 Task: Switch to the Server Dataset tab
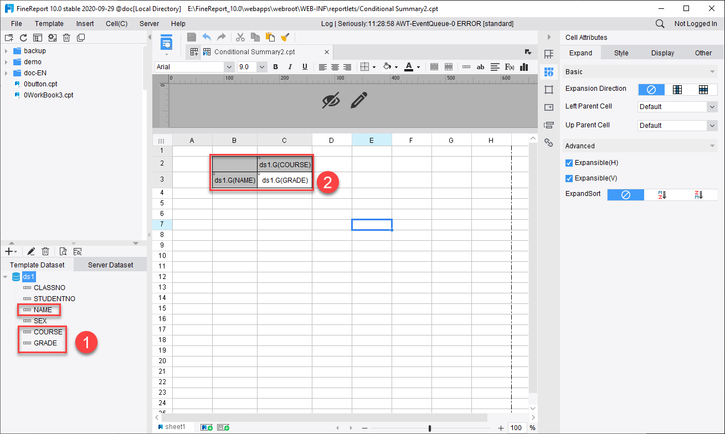[110, 265]
